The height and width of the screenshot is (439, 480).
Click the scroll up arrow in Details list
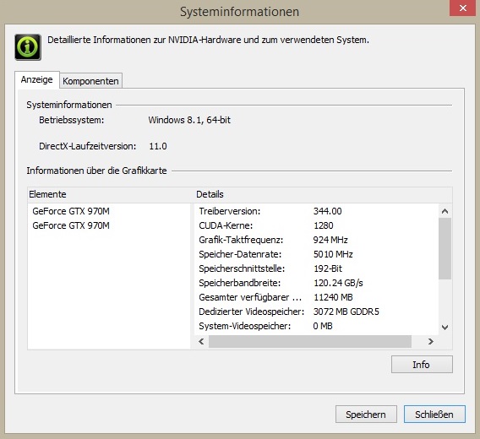(445, 211)
